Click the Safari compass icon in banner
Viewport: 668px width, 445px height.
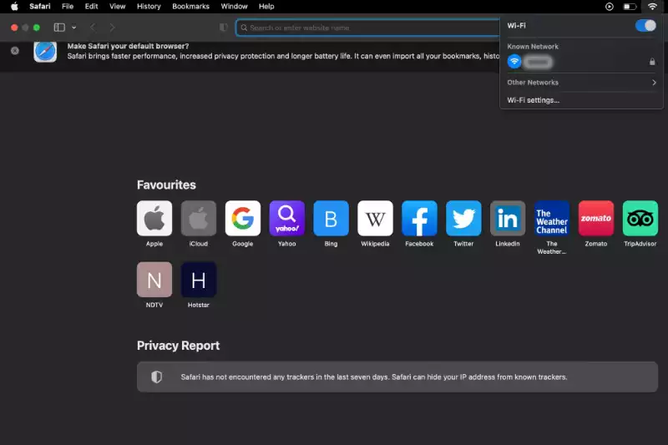pyautogui.click(x=45, y=52)
